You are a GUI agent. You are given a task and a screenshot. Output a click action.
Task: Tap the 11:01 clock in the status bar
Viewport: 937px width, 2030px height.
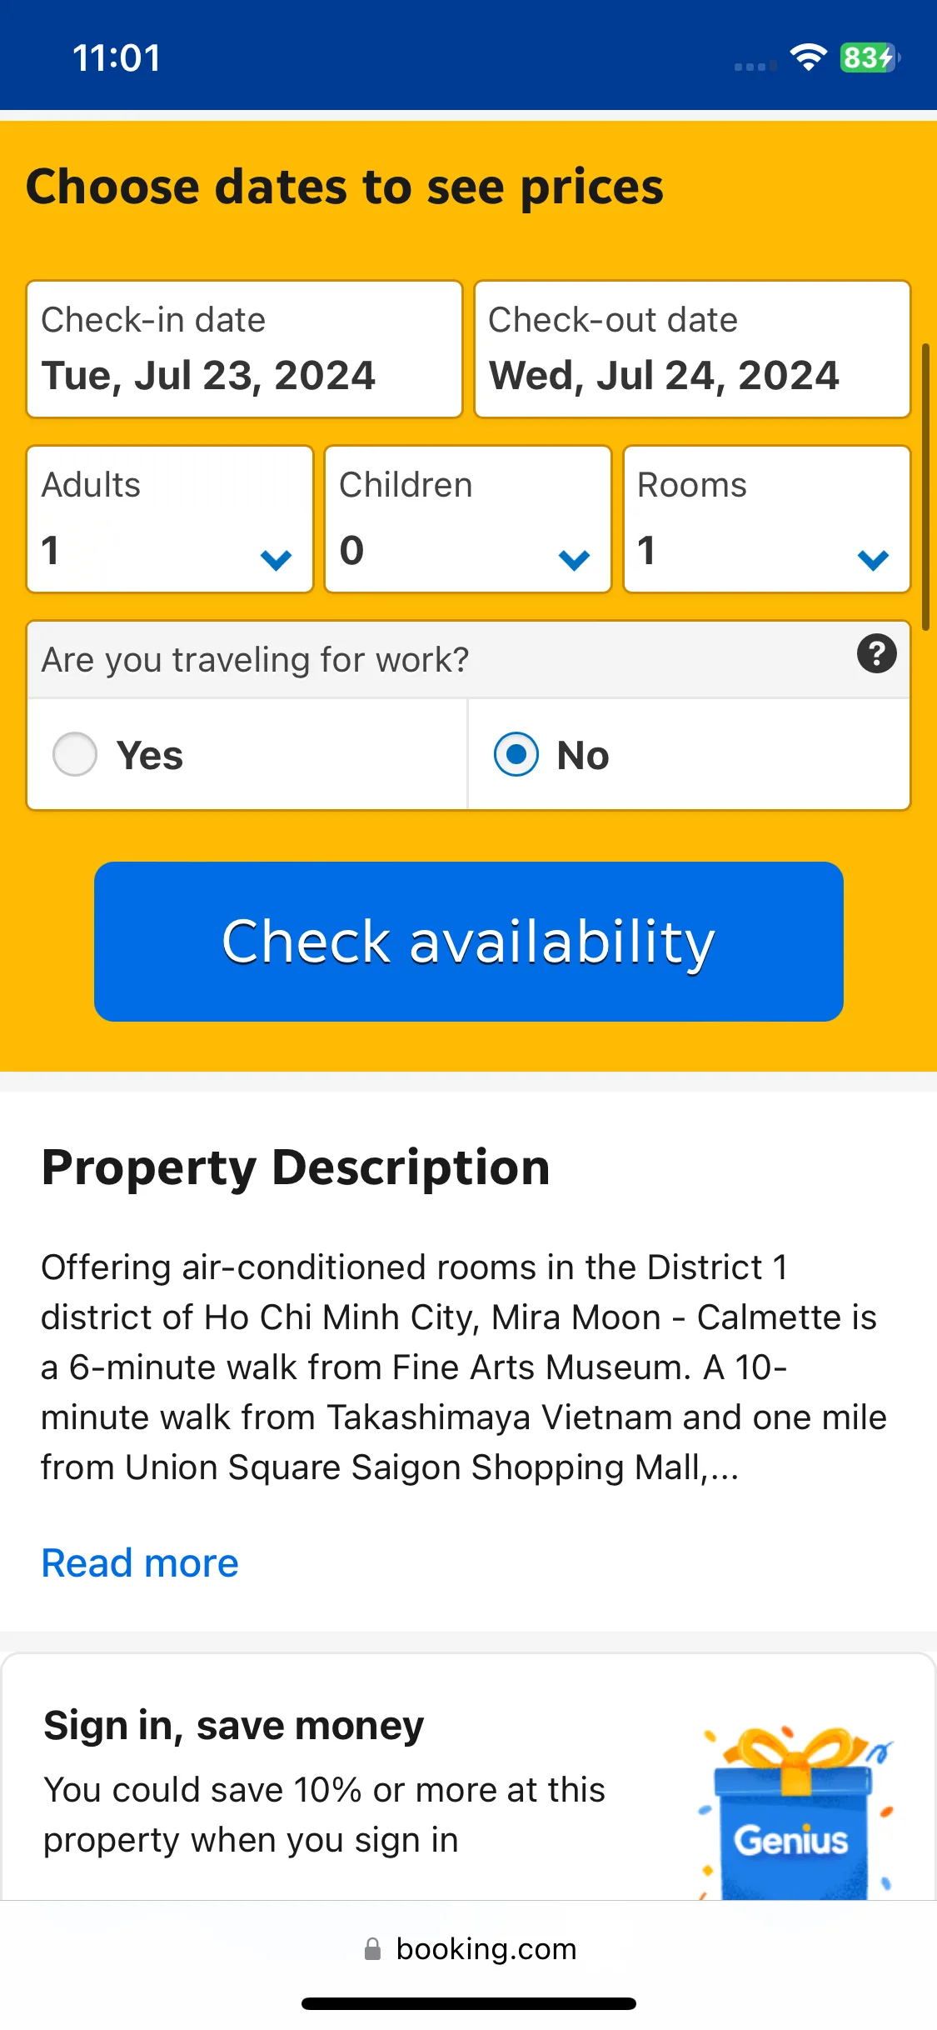tap(117, 57)
